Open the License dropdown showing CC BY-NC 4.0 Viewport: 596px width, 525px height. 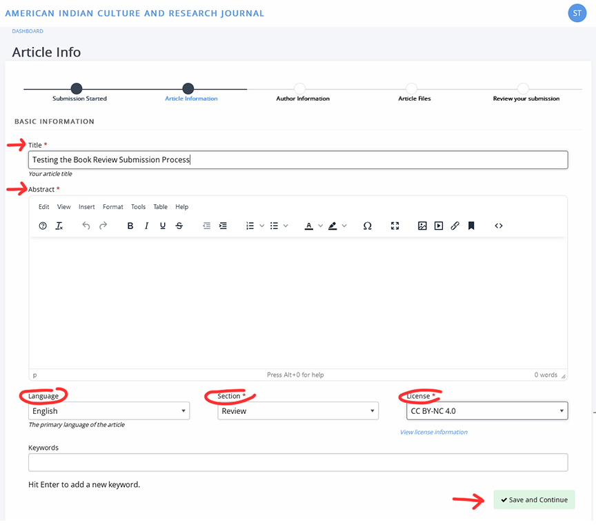[x=487, y=411]
